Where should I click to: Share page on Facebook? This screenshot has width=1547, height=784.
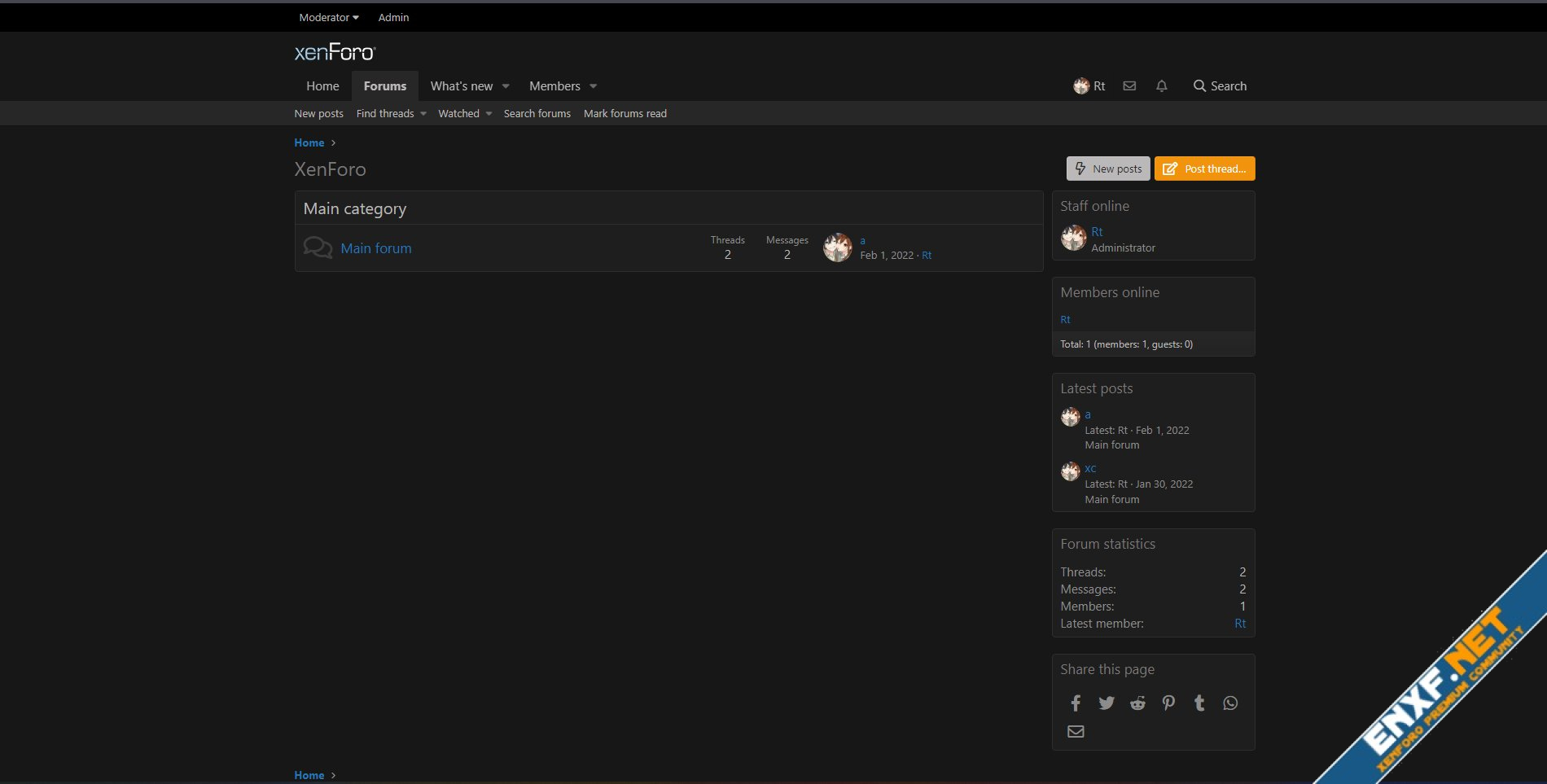[x=1076, y=703]
